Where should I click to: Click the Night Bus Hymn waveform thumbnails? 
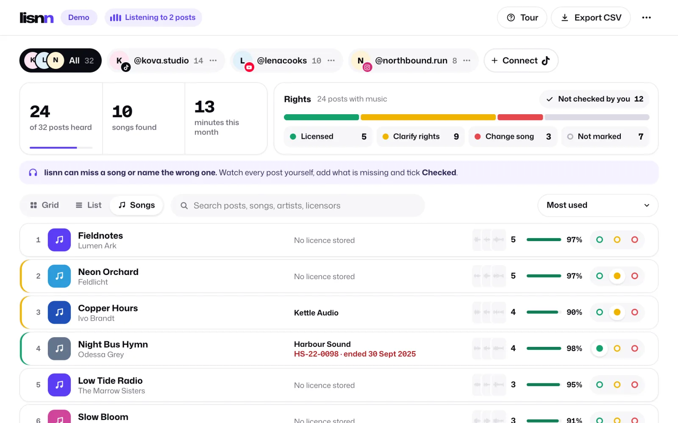pos(489,349)
